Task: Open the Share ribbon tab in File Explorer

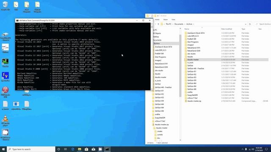Action: tap(166, 20)
